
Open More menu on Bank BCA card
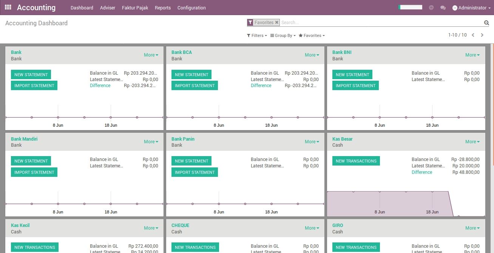312,55
